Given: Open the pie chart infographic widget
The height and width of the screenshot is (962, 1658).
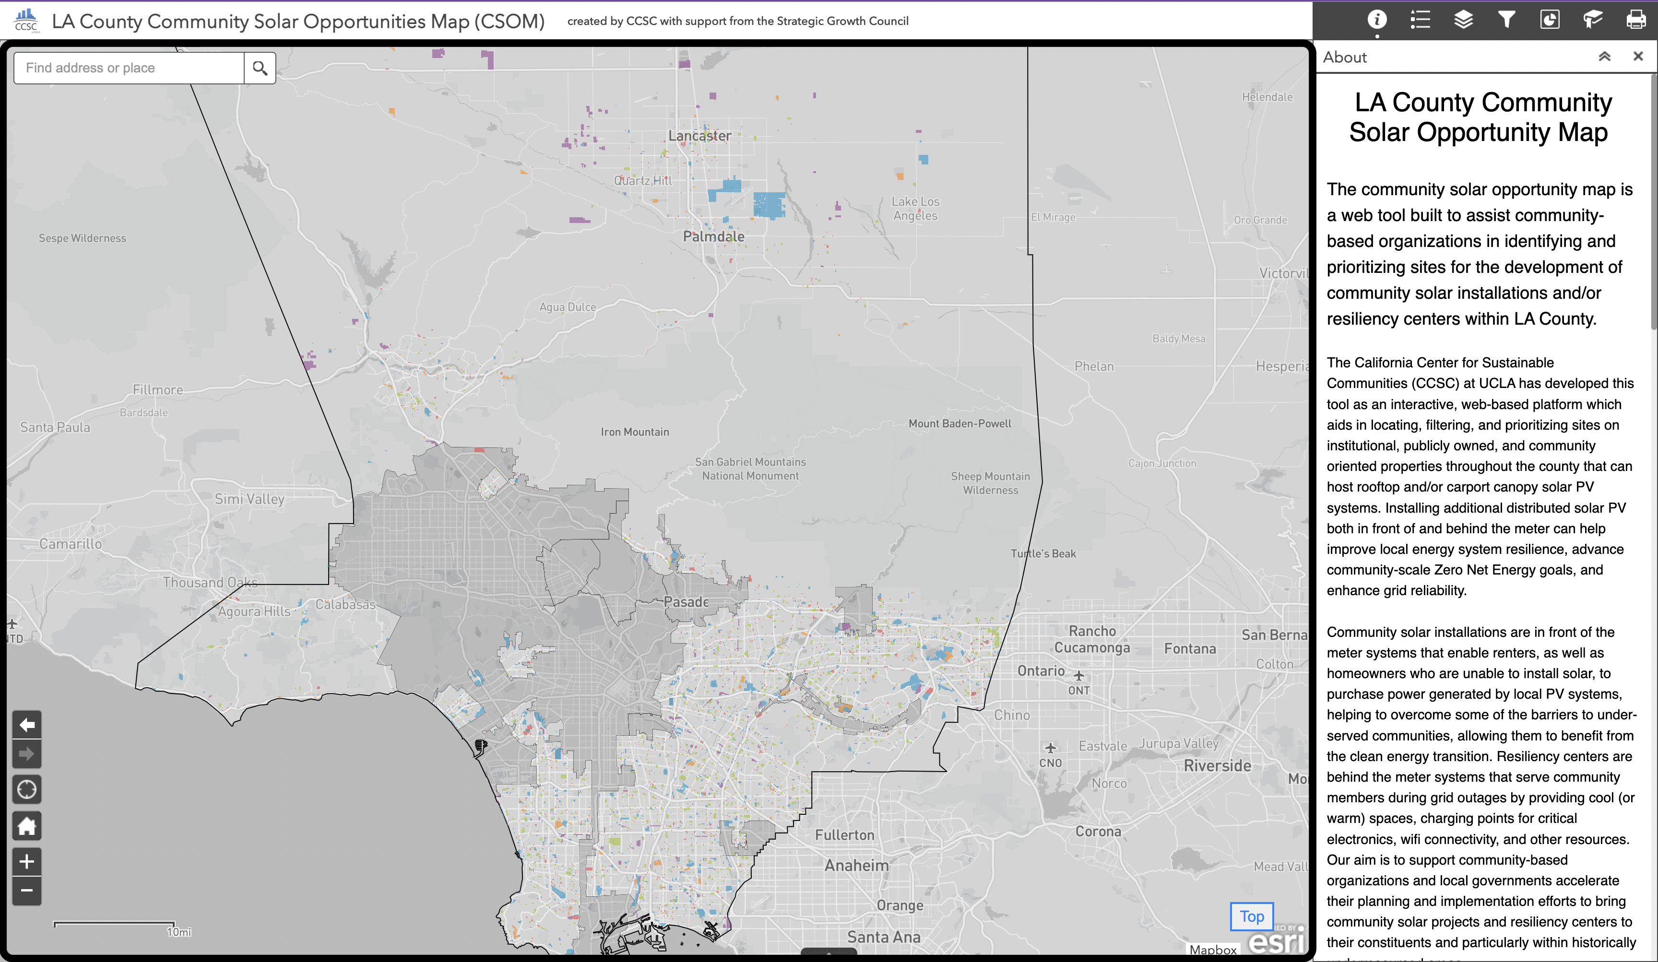Looking at the screenshot, I should click(x=1550, y=20).
